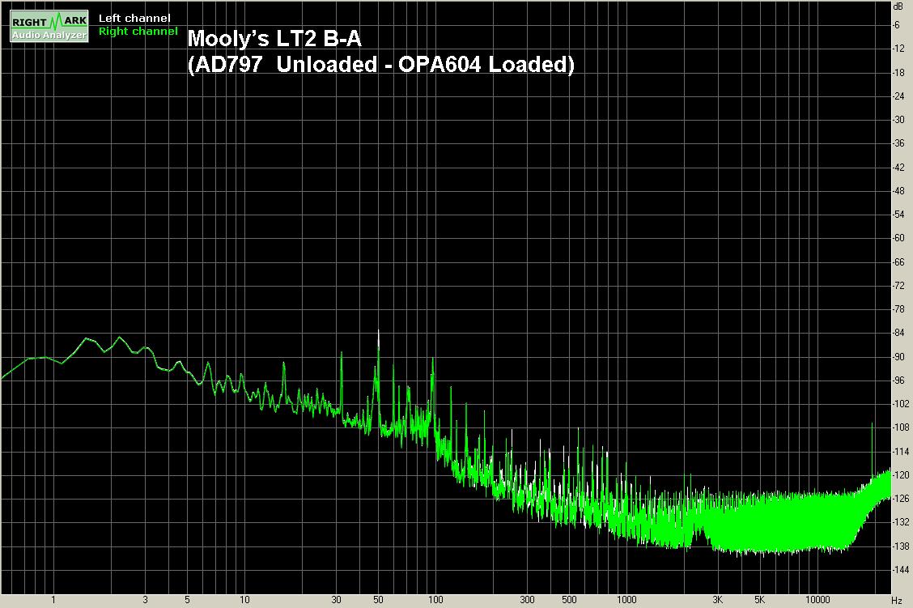Screen dimensions: 913x608
Task: Click the -6 dB axis value
Action: click(897, 25)
